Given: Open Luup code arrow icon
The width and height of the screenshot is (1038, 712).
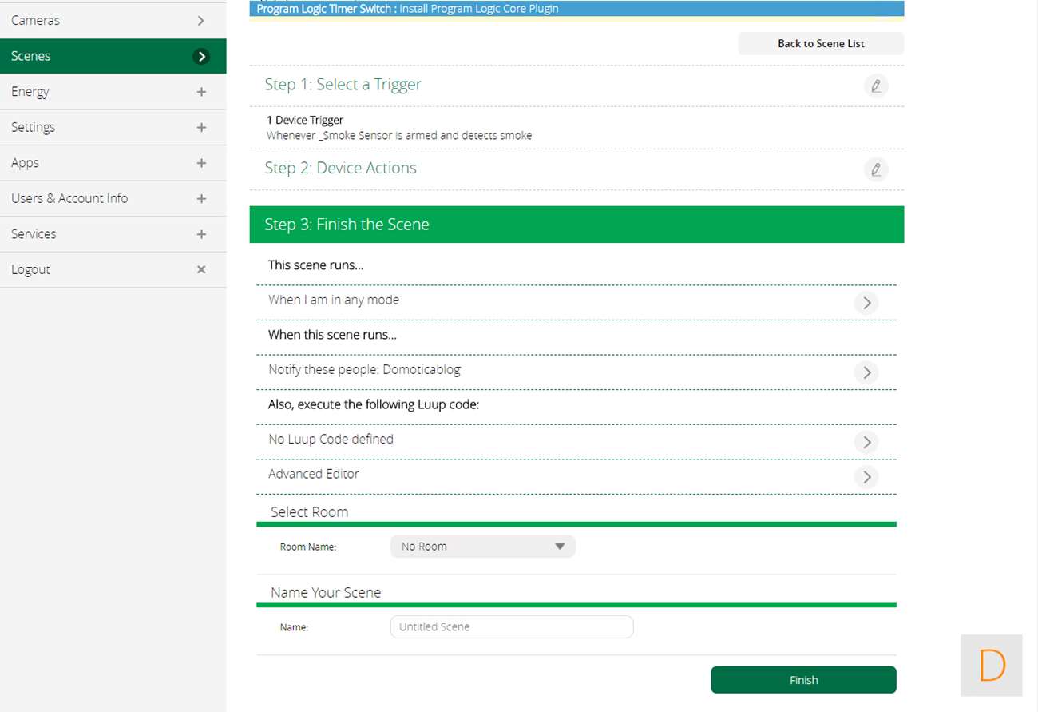Looking at the screenshot, I should [866, 442].
